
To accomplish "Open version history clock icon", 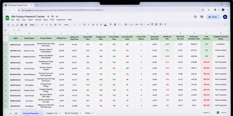I will 195,17.
